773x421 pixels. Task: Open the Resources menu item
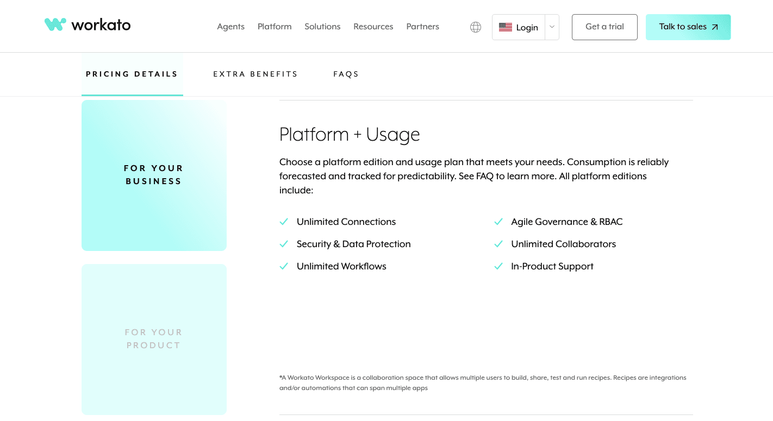373,27
